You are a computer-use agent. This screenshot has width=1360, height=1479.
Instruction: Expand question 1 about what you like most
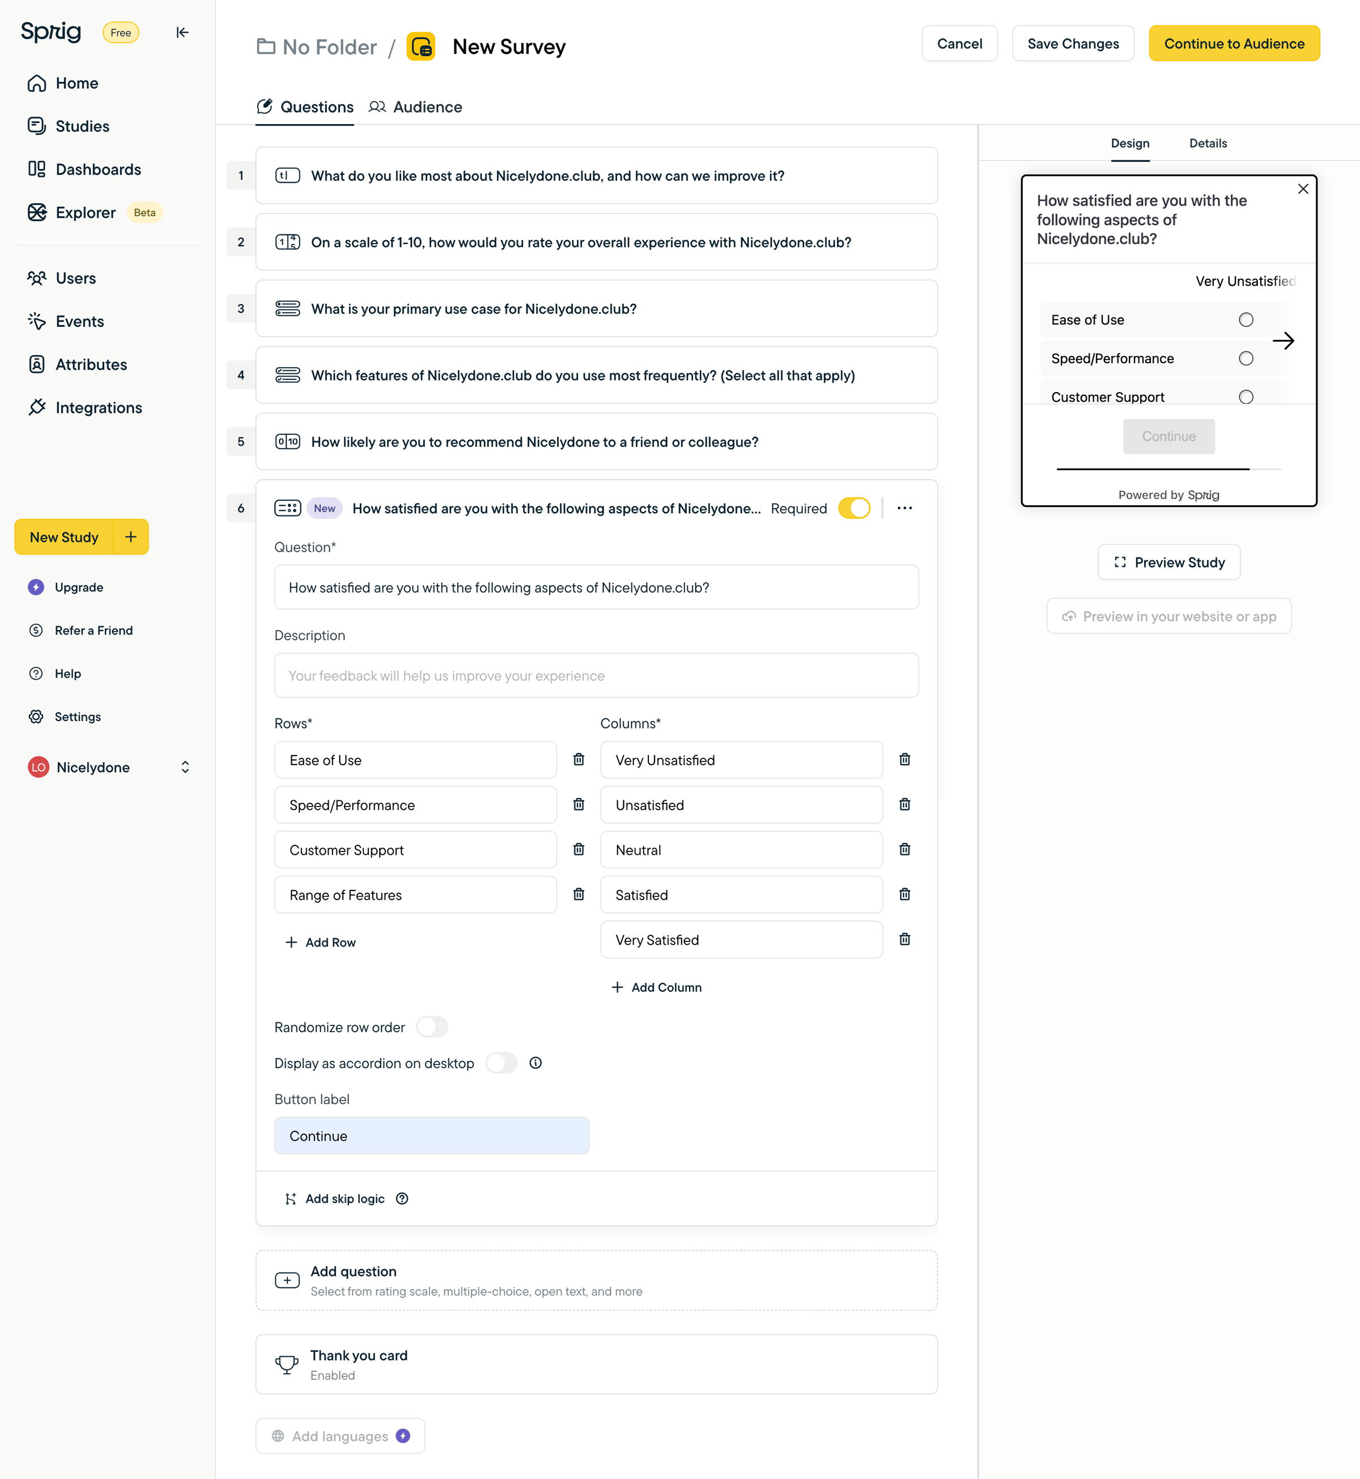596,175
